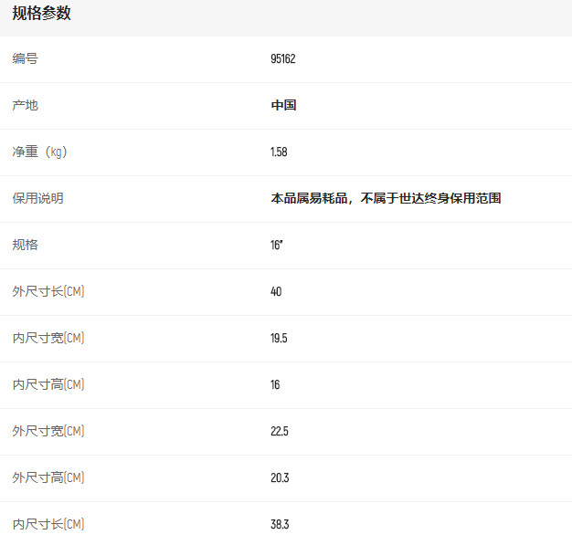572x545 pixels.
Task: Click the outer width value 22.5
Action: [x=279, y=431]
